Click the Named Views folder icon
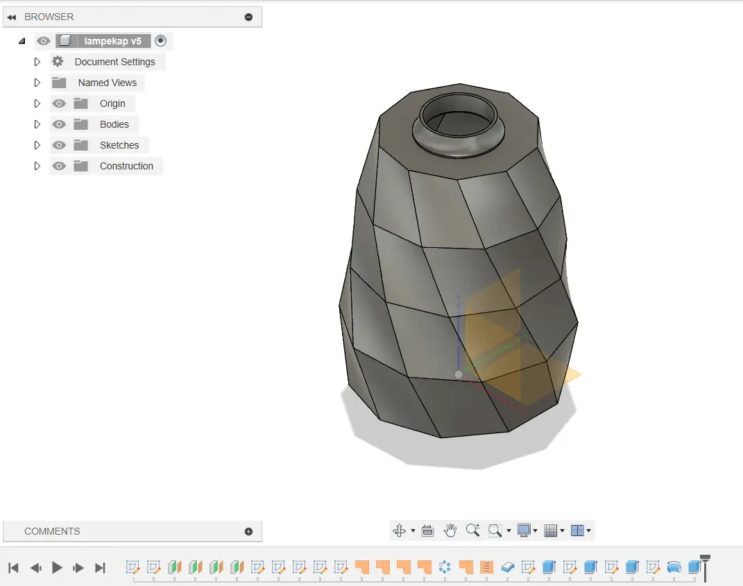Image resolution: width=743 pixels, height=586 pixels. point(59,83)
